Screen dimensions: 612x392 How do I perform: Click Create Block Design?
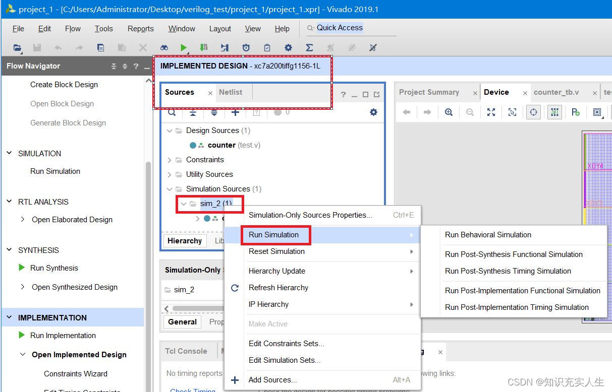pos(64,84)
